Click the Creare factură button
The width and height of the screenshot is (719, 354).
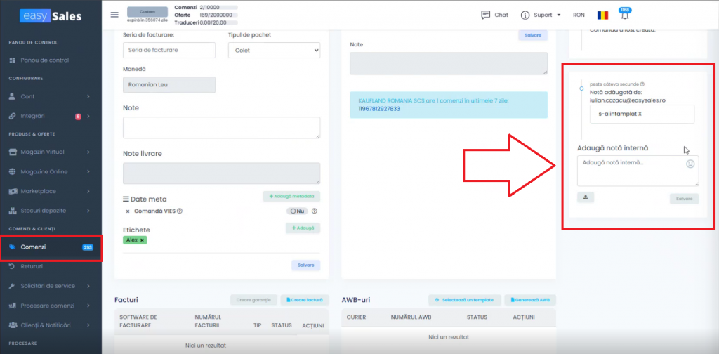tap(305, 300)
